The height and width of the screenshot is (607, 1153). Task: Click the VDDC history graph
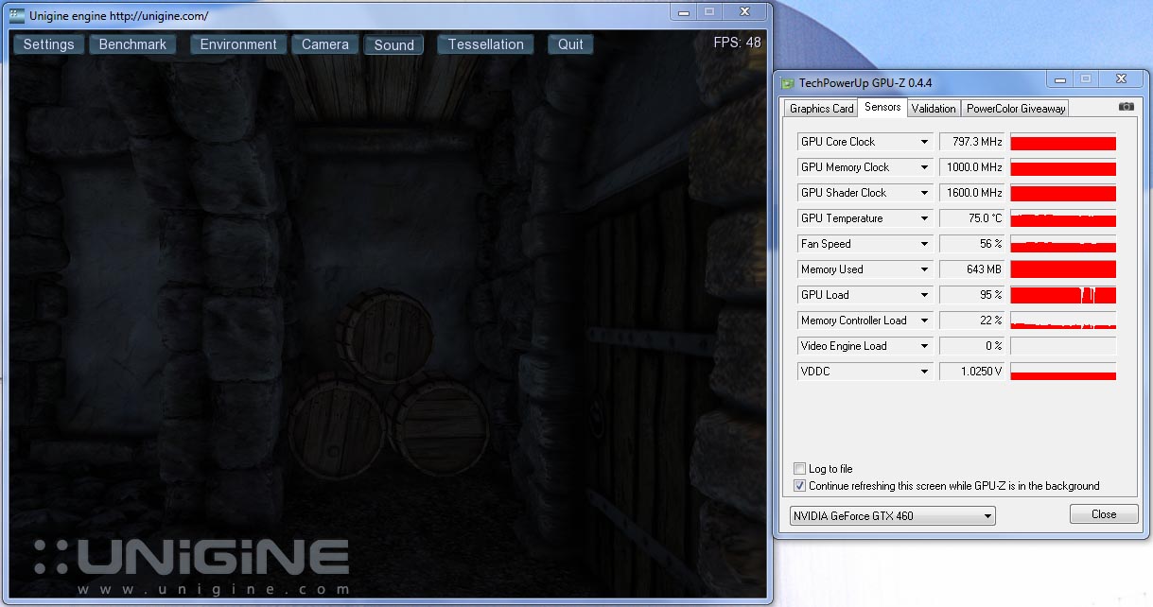tap(1063, 372)
